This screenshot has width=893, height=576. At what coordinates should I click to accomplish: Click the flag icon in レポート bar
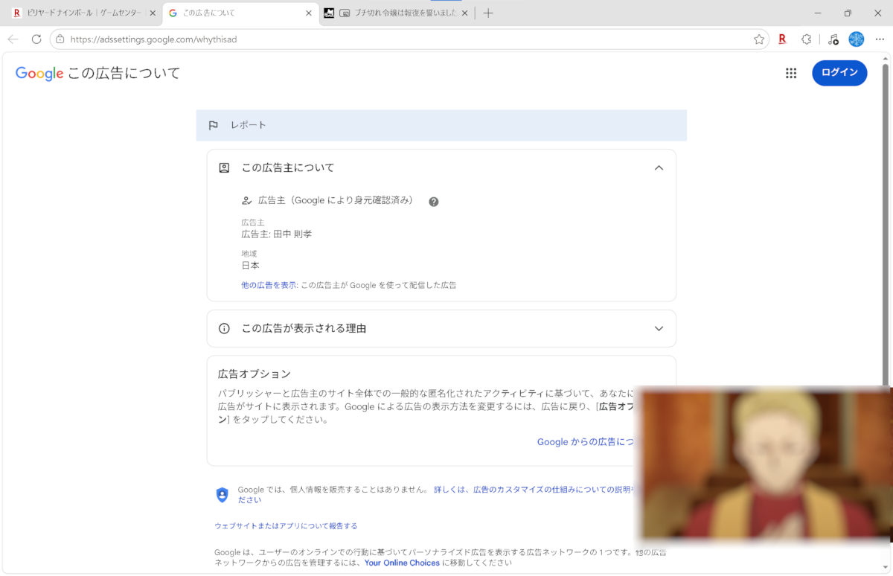click(x=213, y=125)
